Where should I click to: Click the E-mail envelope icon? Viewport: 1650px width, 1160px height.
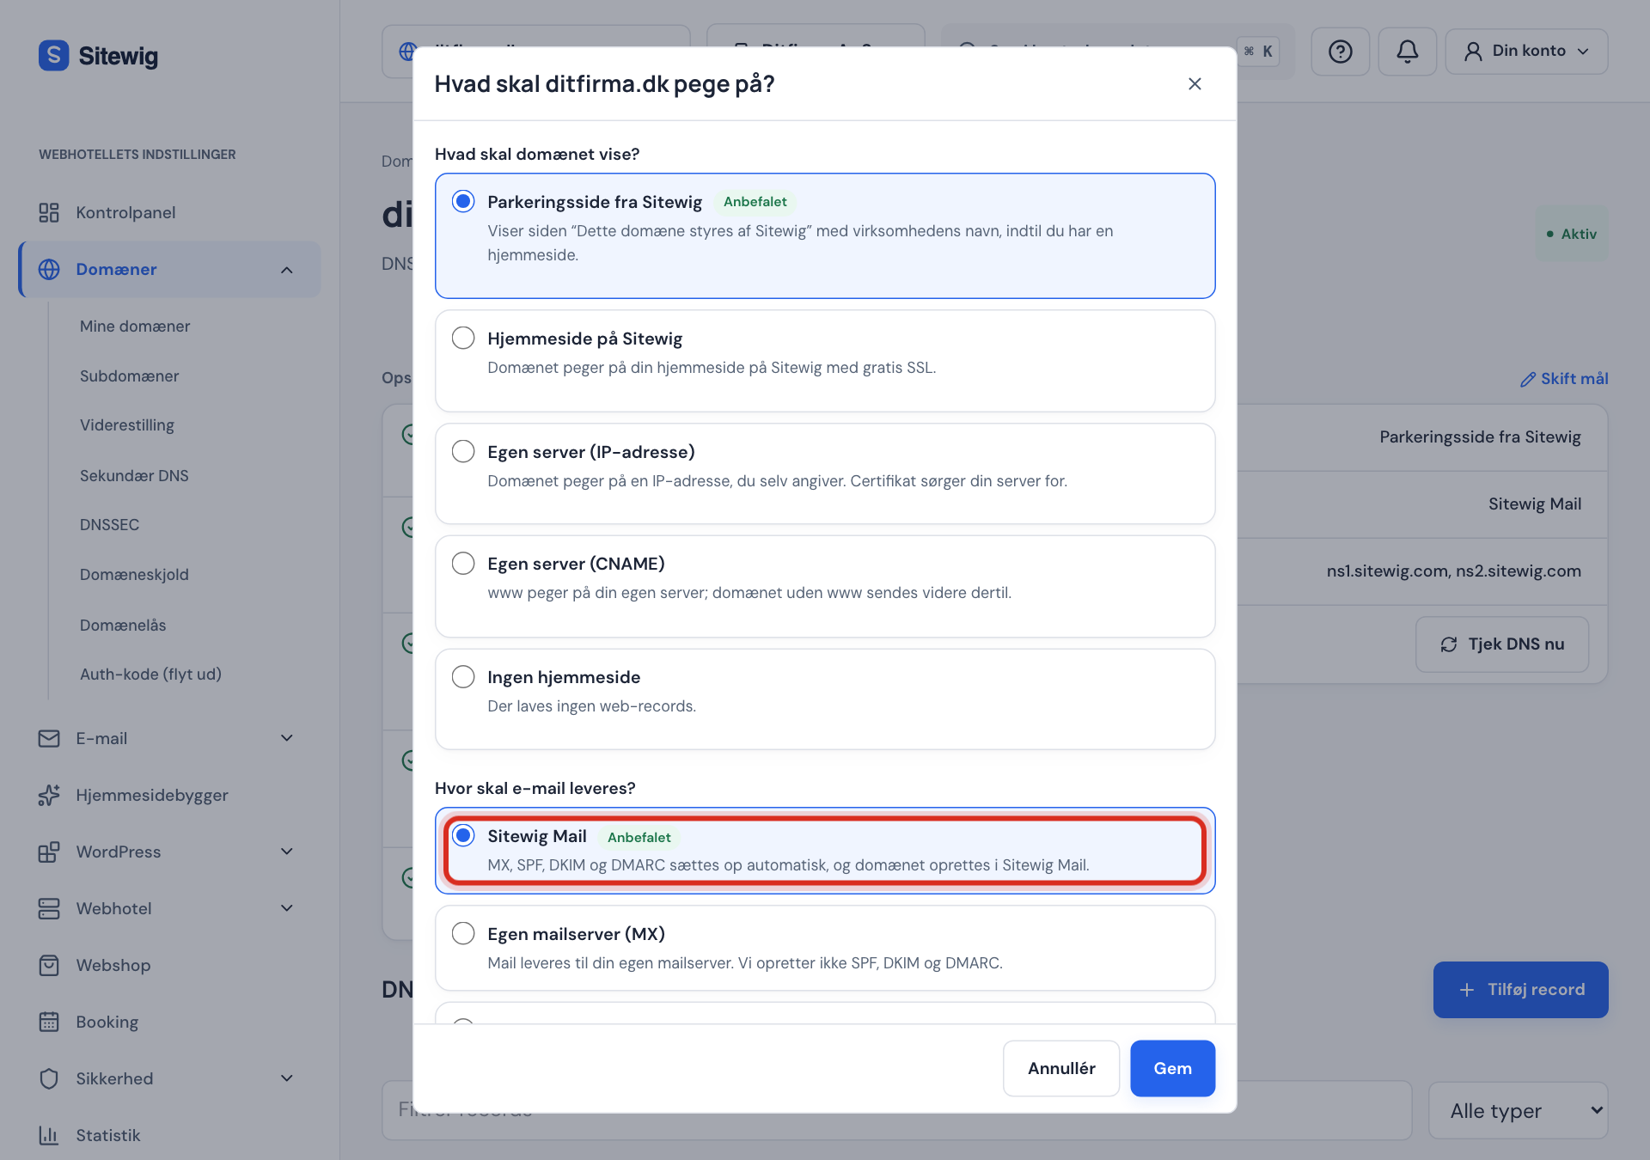pyautogui.click(x=49, y=738)
